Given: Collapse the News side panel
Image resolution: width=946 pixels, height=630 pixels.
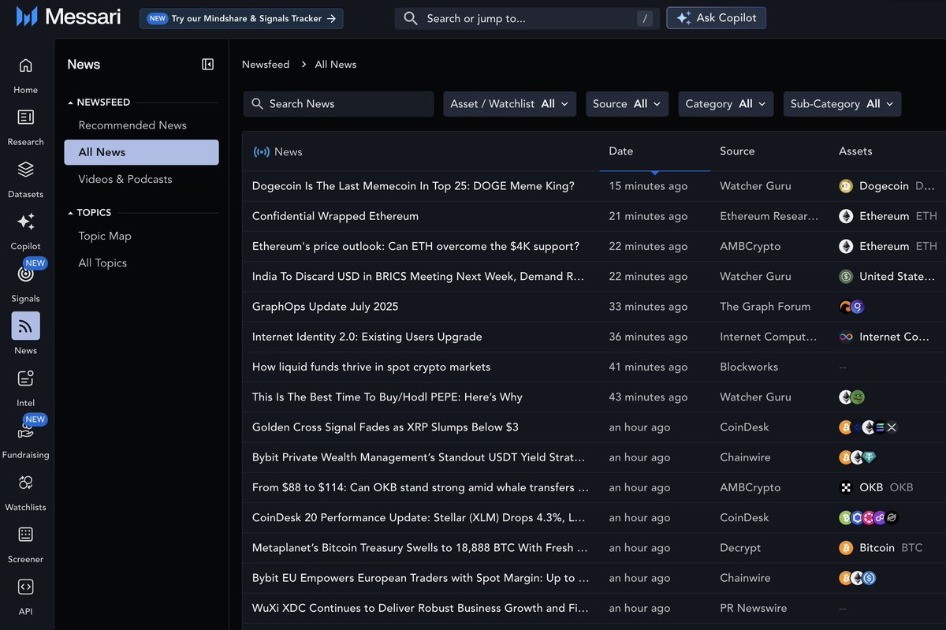Looking at the screenshot, I should pyautogui.click(x=207, y=65).
